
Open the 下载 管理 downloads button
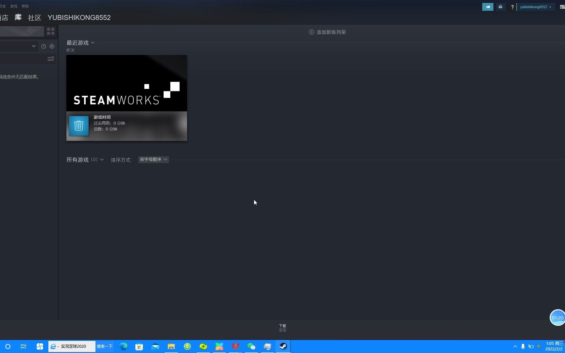[x=282, y=328]
